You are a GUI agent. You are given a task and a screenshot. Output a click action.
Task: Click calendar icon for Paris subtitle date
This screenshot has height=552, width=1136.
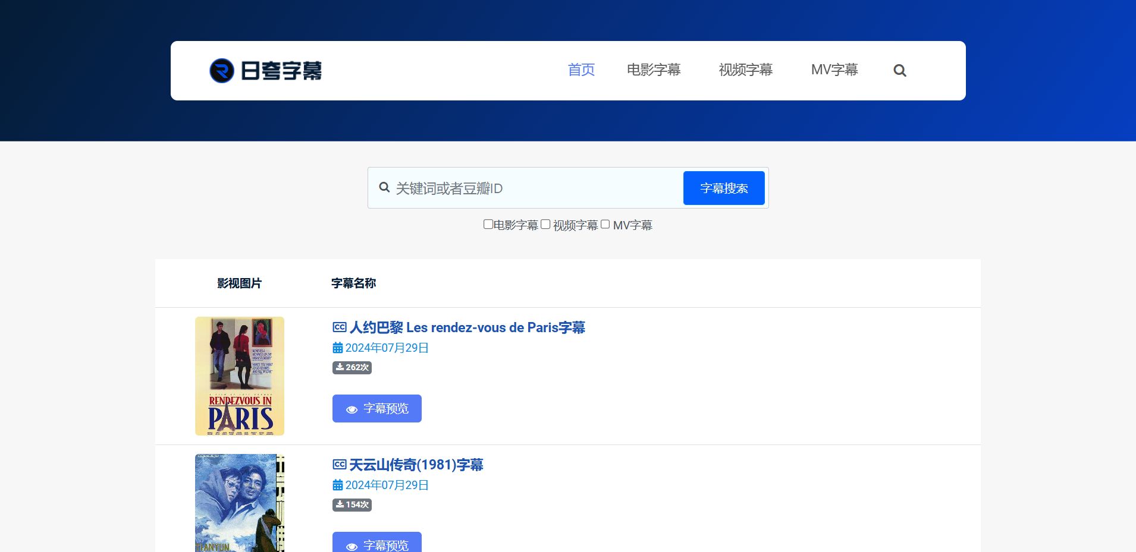(337, 348)
